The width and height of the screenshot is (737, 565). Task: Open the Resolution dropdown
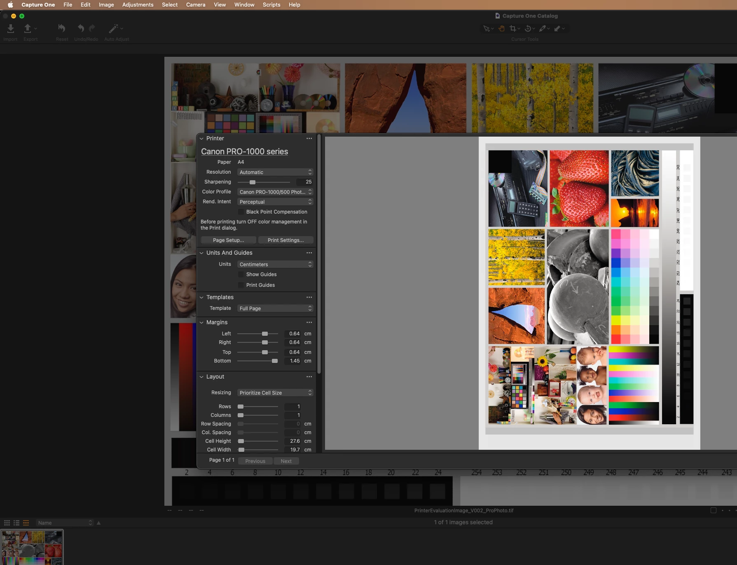(x=275, y=172)
